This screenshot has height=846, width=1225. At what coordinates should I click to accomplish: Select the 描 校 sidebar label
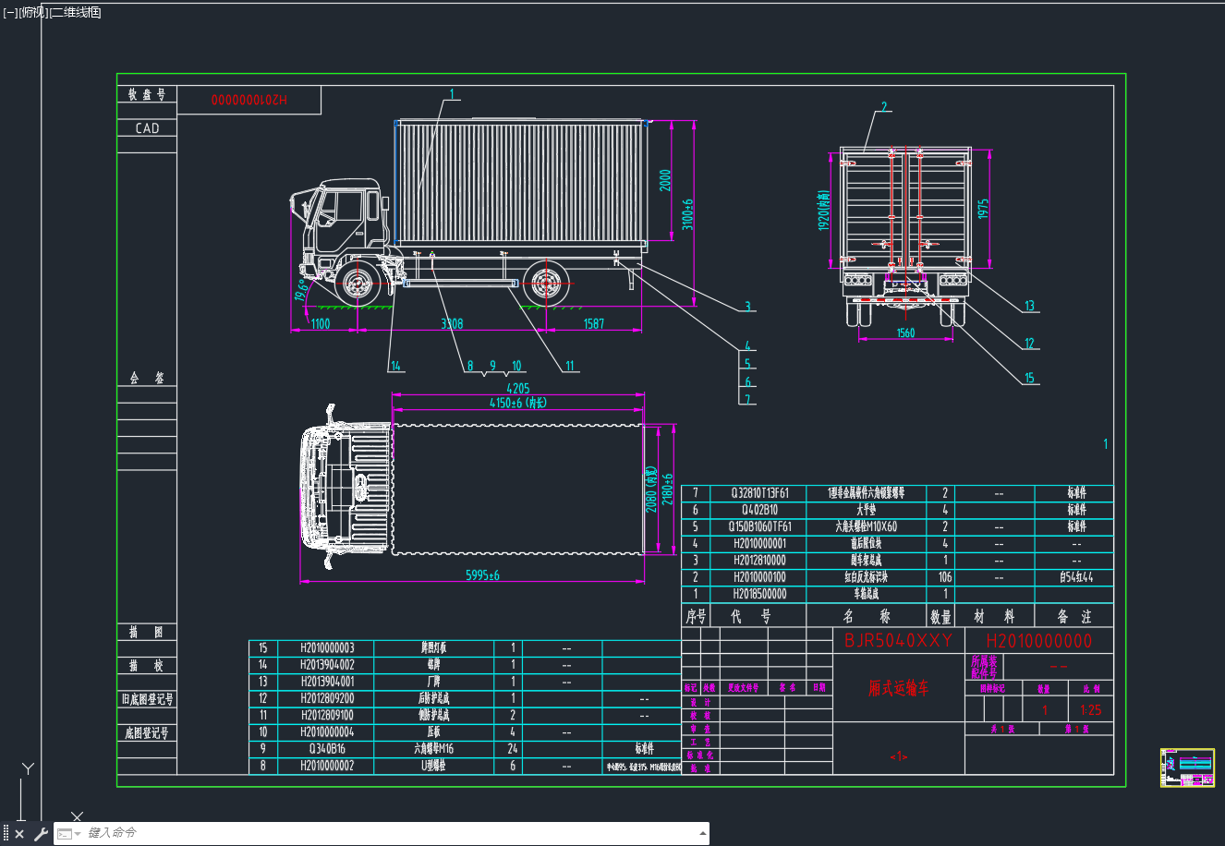pos(146,665)
